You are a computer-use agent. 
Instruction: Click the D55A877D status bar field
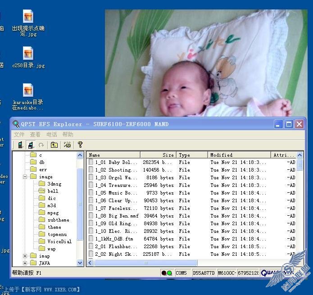204,273
